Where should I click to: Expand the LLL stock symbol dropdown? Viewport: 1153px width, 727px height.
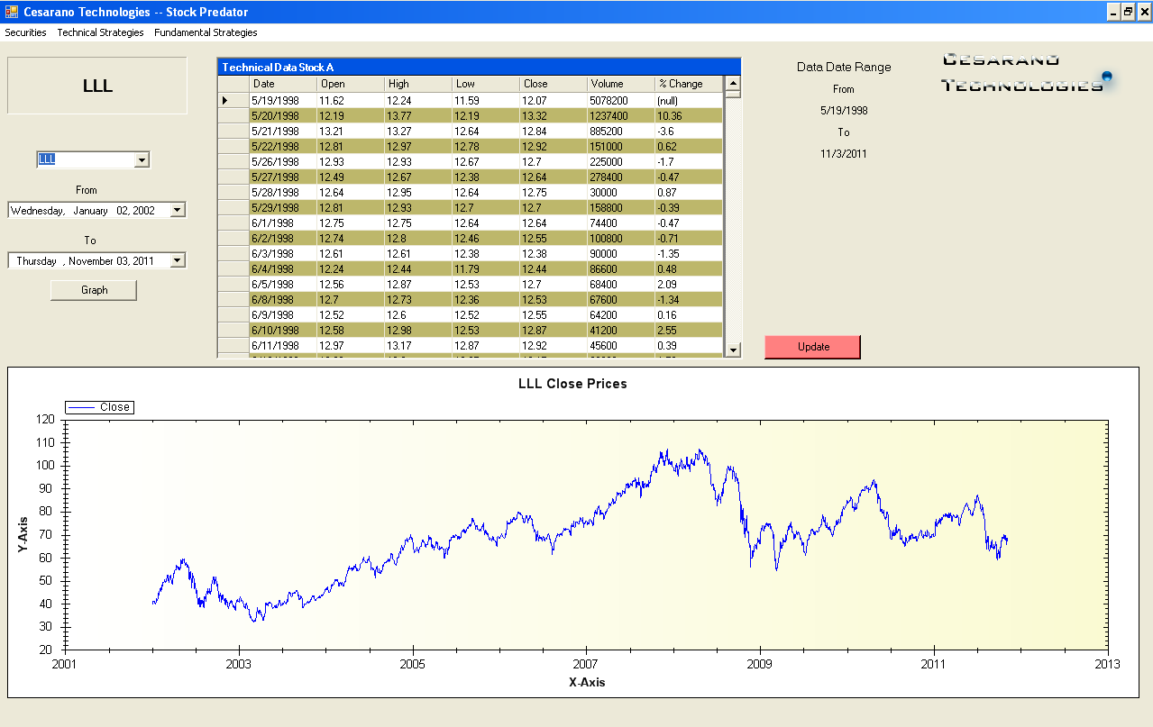142,159
